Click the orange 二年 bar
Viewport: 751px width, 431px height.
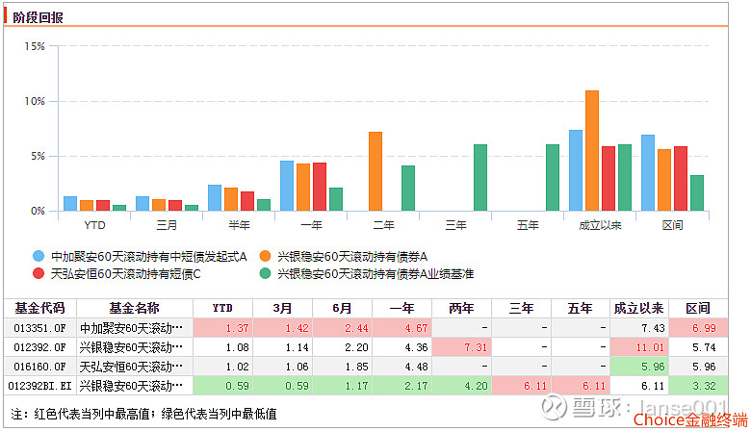[375, 171]
